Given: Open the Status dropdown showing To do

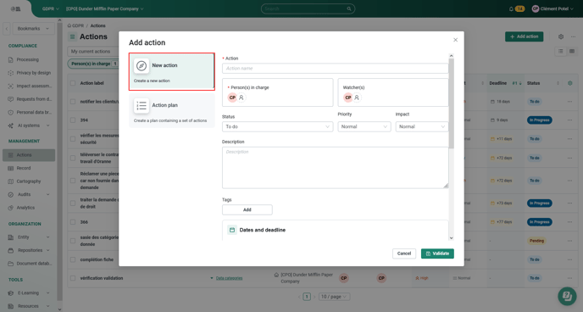Looking at the screenshot, I should (x=277, y=127).
